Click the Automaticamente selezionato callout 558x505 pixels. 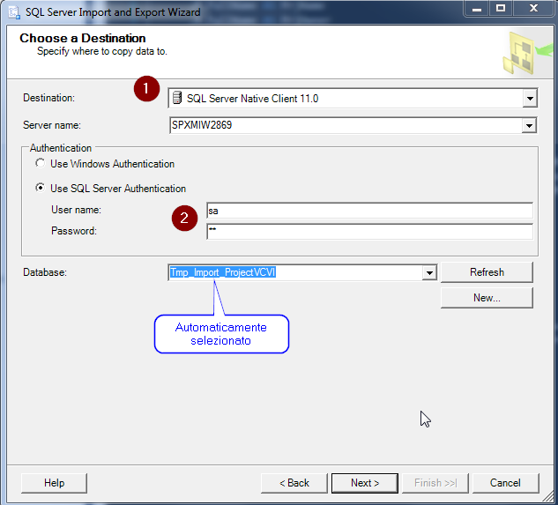[221, 334]
